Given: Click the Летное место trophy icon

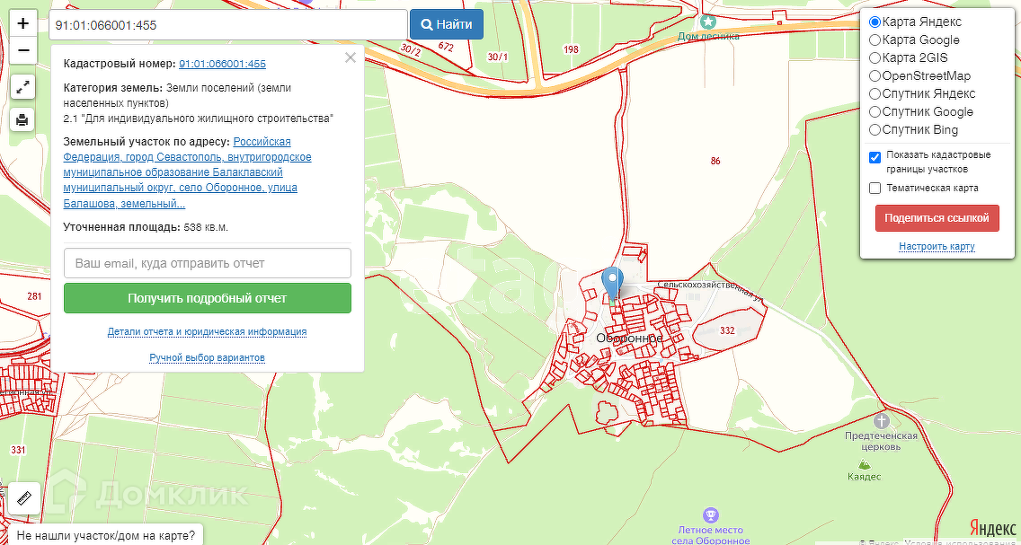Looking at the screenshot, I should pyautogui.click(x=711, y=515).
